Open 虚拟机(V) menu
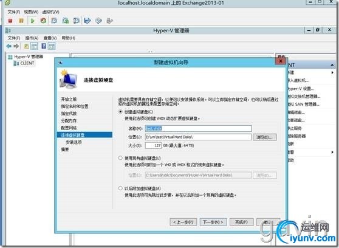339x248 pixels. click(x=50, y=12)
